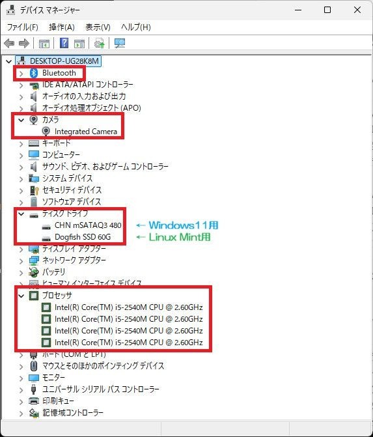This screenshot has width=373, height=437.
Task: Click the セキュリティ デバイス key icon
Action: (34, 190)
